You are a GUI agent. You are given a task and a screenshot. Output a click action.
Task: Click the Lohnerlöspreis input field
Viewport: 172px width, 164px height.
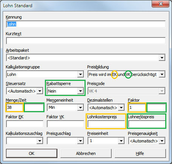click(x=147, y=124)
